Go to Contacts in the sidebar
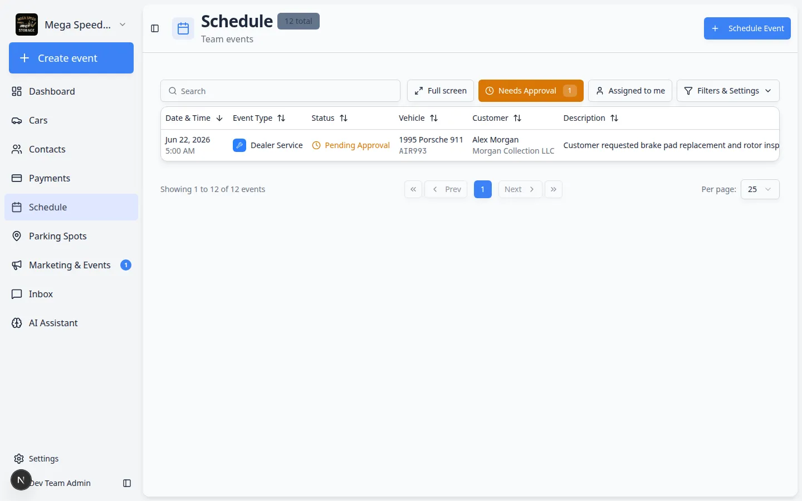802x501 pixels. 71,149
